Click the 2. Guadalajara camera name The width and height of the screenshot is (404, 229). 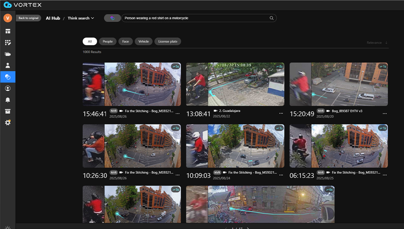[230, 111]
